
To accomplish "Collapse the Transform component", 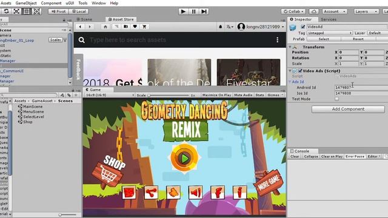I will [290, 47].
